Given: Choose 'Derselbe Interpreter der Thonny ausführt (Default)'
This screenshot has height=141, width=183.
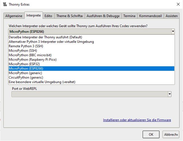Looking at the screenshot, I should coord(91,37).
